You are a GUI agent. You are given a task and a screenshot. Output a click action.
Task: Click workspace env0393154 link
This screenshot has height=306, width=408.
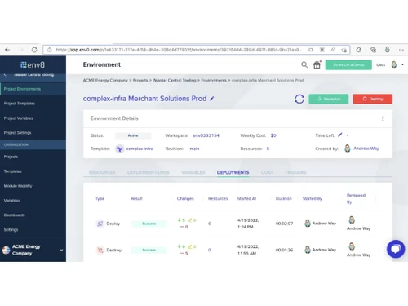coord(206,135)
